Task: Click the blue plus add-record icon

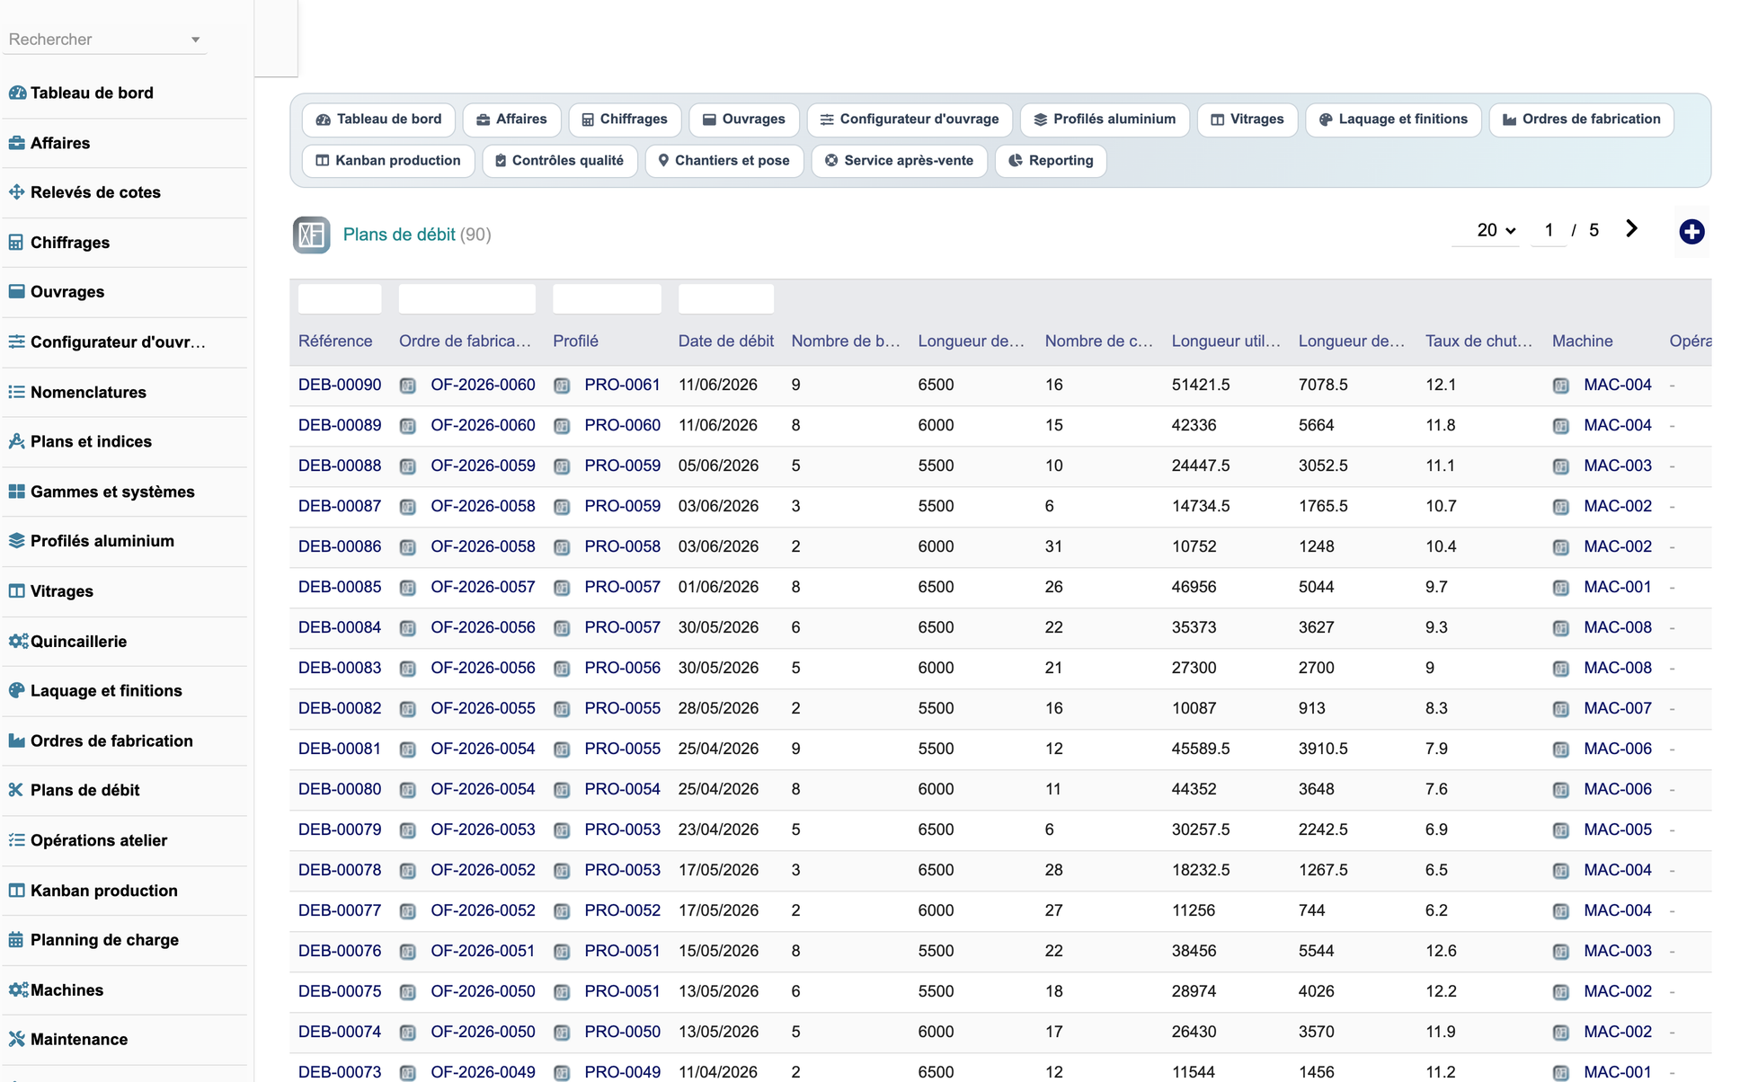Action: click(1691, 232)
